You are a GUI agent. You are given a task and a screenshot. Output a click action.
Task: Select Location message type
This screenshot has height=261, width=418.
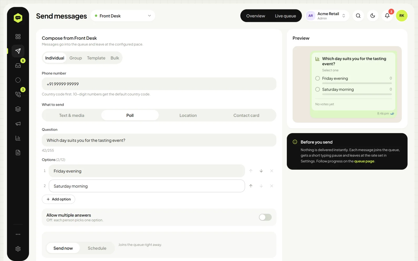[188, 115]
